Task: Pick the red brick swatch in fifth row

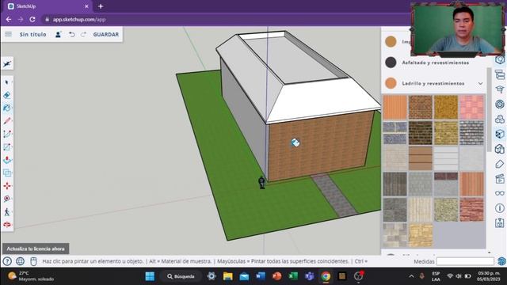Action: click(472, 210)
